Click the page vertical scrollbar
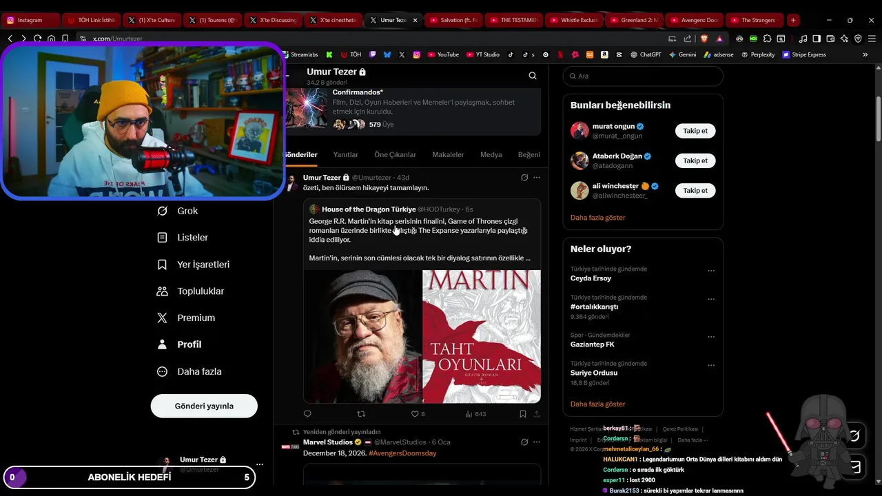The image size is (882, 496). (x=878, y=121)
